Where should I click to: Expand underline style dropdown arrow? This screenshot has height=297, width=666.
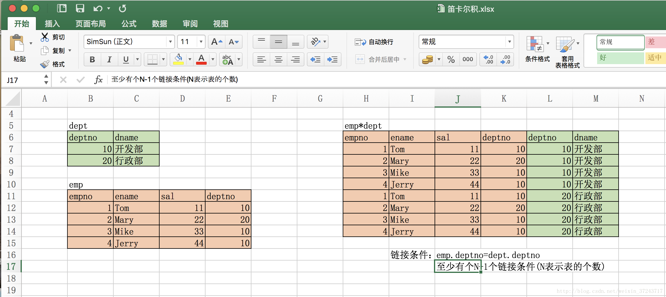pyautogui.click(x=137, y=59)
